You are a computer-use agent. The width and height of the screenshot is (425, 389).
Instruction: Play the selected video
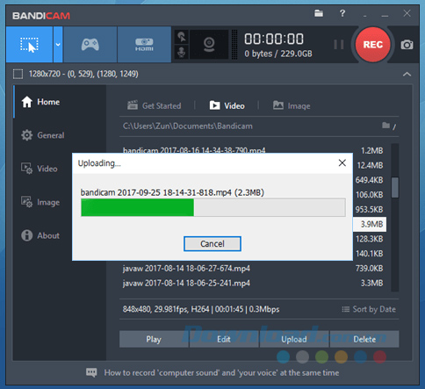[154, 339]
